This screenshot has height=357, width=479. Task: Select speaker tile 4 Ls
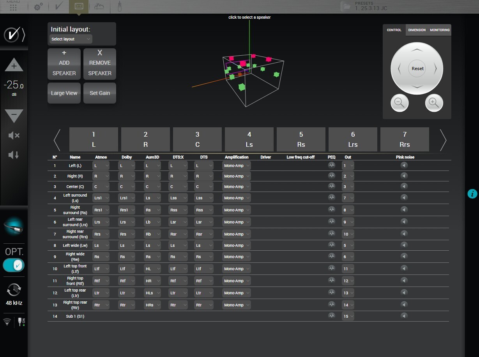249,139
